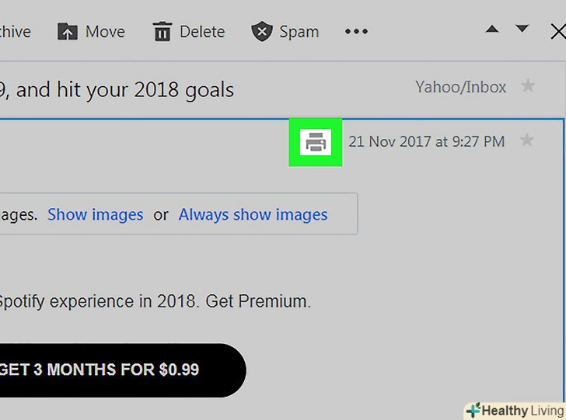The width and height of the screenshot is (566, 420).
Task: Click the Spam toolbar label
Action: (x=299, y=32)
